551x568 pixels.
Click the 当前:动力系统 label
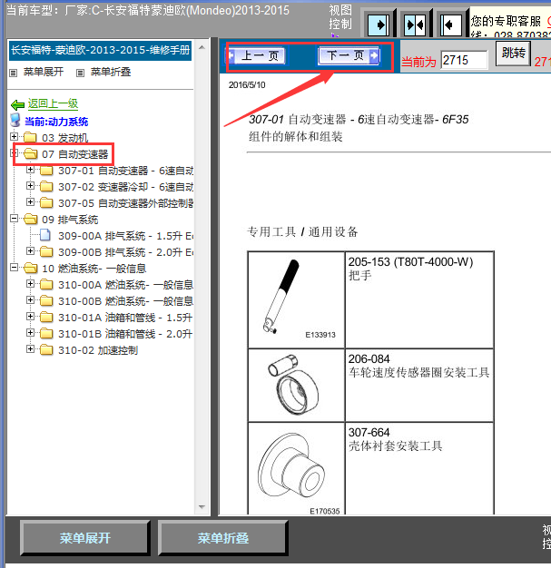[56, 122]
